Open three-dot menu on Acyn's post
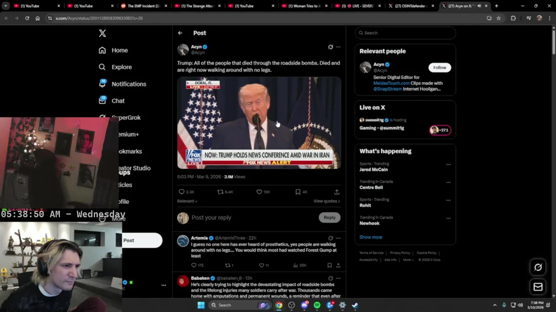The height and width of the screenshot is (312, 556). tap(338, 47)
